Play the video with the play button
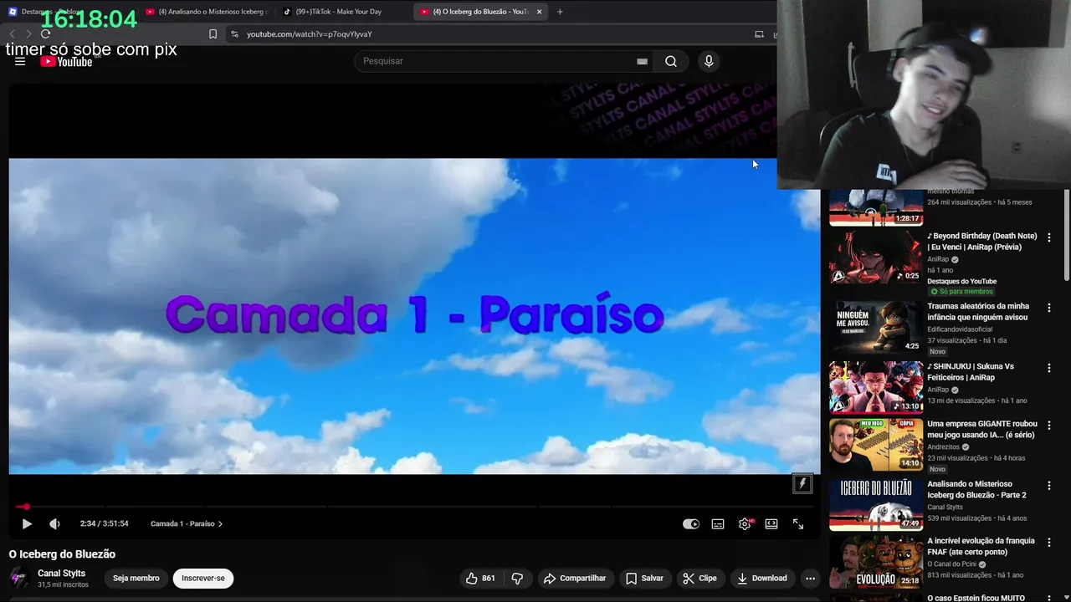 26,523
